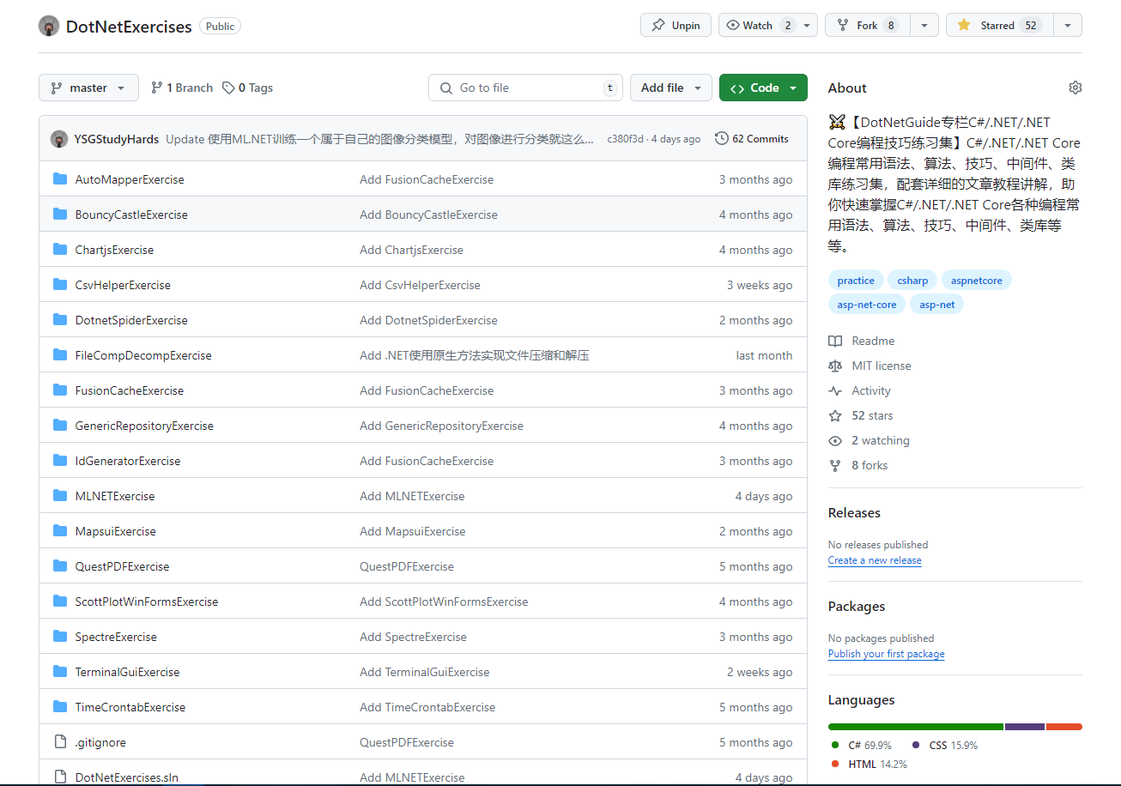The image size is (1121, 786).
Task: Toggle the Unpin button for this repo
Action: pos(676,25)
